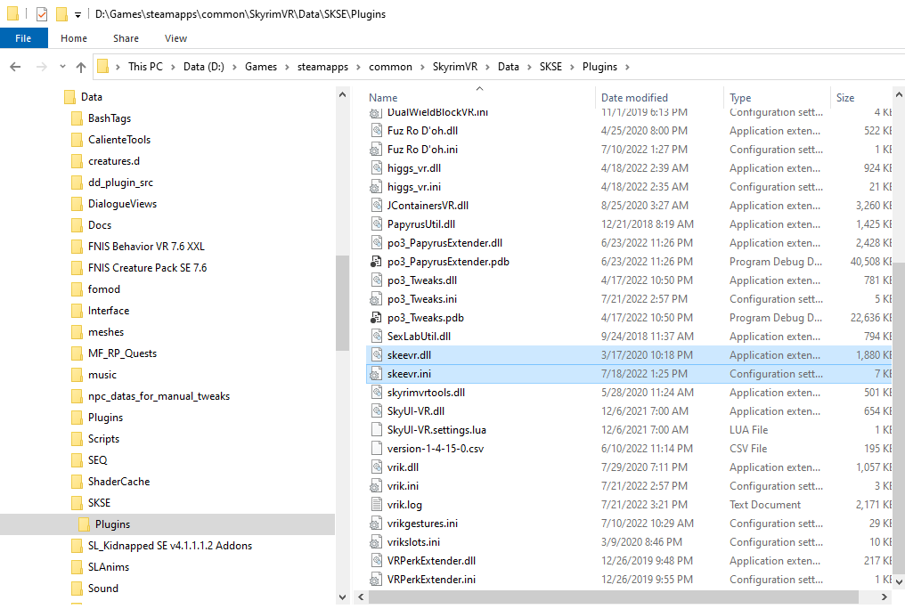Viewport: 905px width, 609px height.
Task: Select the version-1-4-15-0.csv file icon
Action: 376,448
